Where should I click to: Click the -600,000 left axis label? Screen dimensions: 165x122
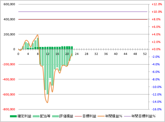point(9,94)
